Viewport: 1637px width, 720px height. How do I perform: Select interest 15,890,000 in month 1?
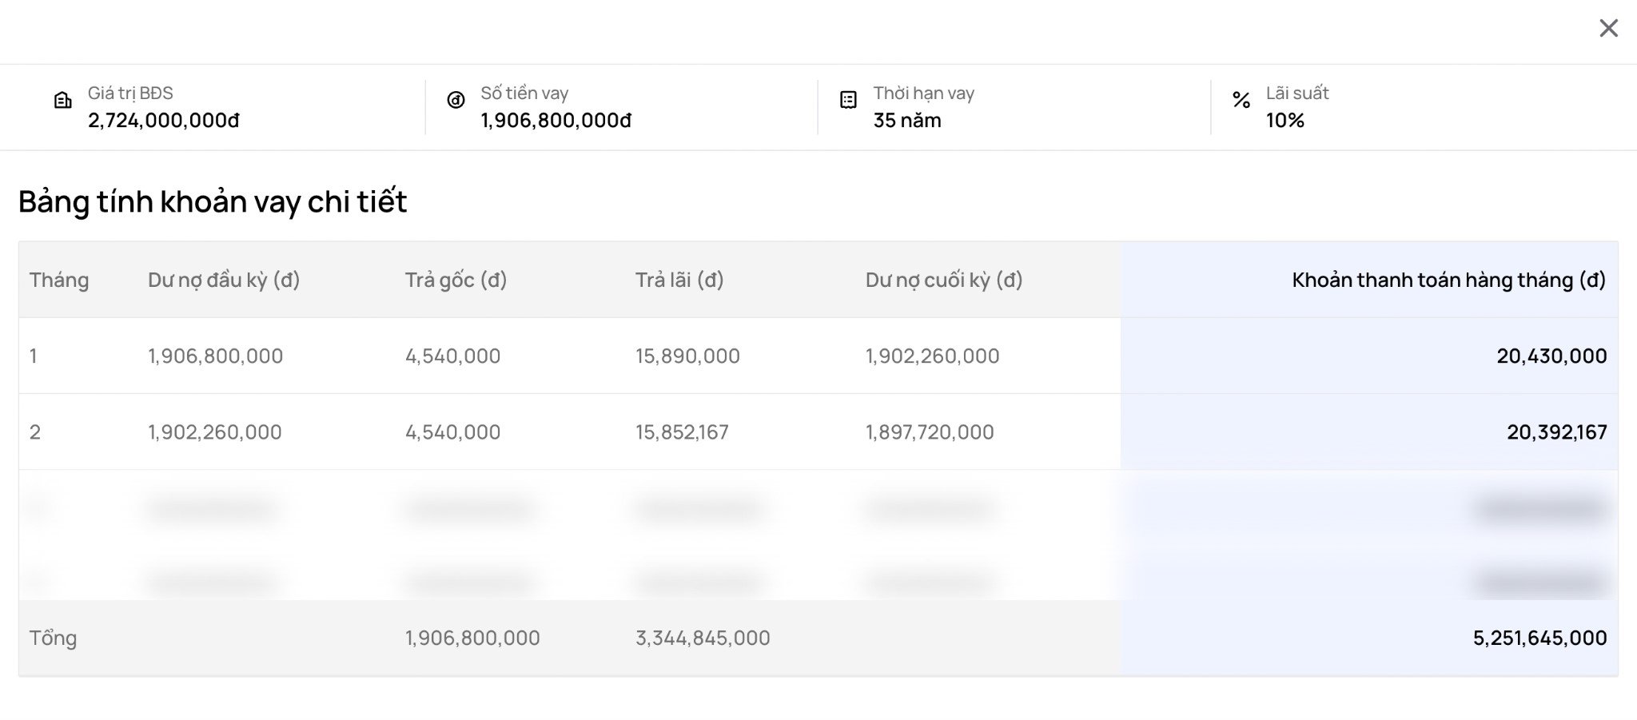click(x=687, y=356)
